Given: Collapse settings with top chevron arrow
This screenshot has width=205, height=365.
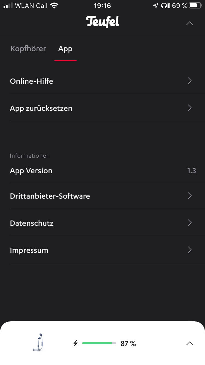Looking at the screenshot, I should pos(189,24).
